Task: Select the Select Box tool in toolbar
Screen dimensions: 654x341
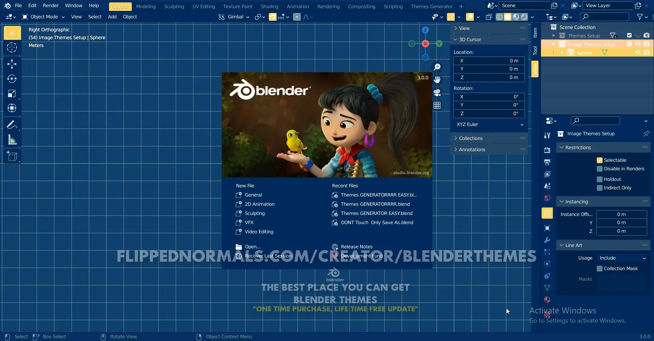Action: click(12, 33)
